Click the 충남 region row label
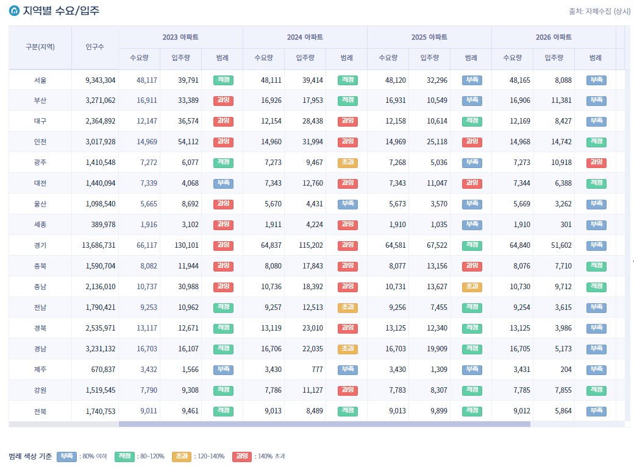 40,287
